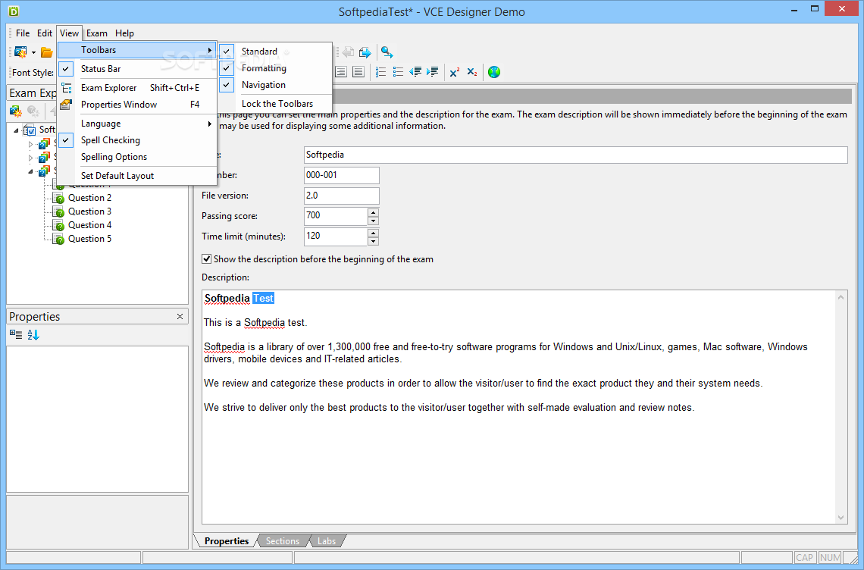Expand the second section tree node
Screen dimensions: 864x570
pyautogui.click(x=30, y=158)
